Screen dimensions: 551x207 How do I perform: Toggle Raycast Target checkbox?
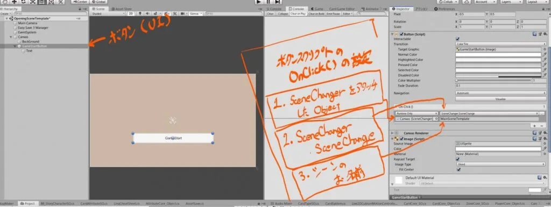click(x=457, y=159)
